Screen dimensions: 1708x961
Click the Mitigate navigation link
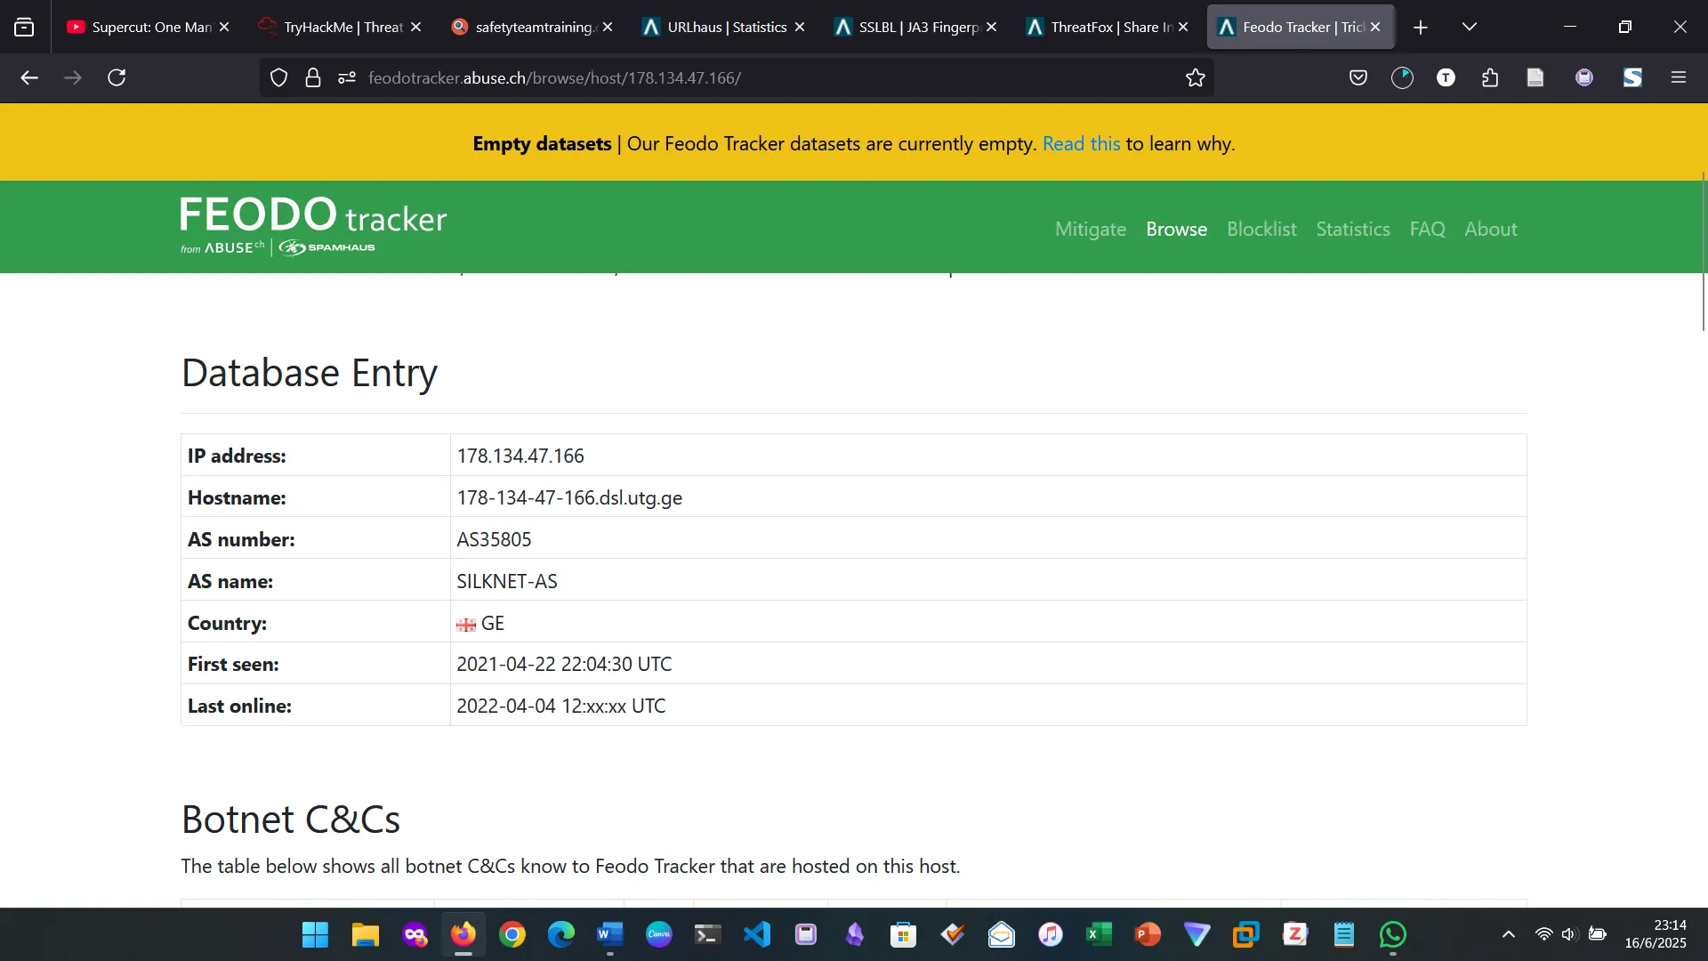pos(1090,230)
